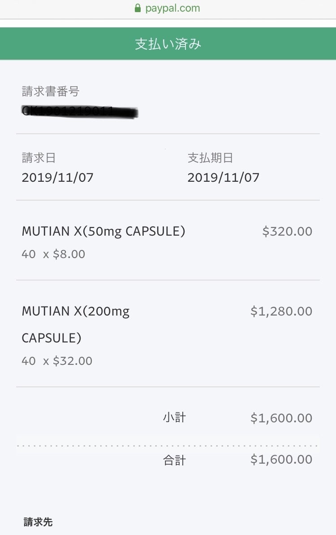Tap the due date under 支払期日

click(x=223, y=177)
